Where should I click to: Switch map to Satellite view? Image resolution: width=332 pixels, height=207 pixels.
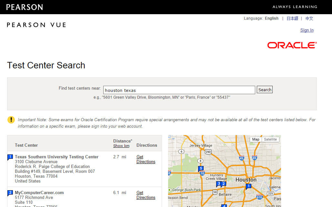coord(270,140)
